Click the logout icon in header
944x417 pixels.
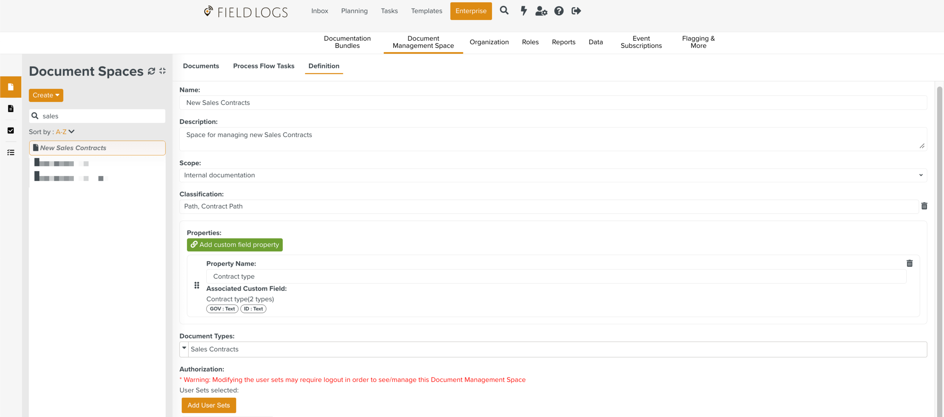[x=576, y=11]
